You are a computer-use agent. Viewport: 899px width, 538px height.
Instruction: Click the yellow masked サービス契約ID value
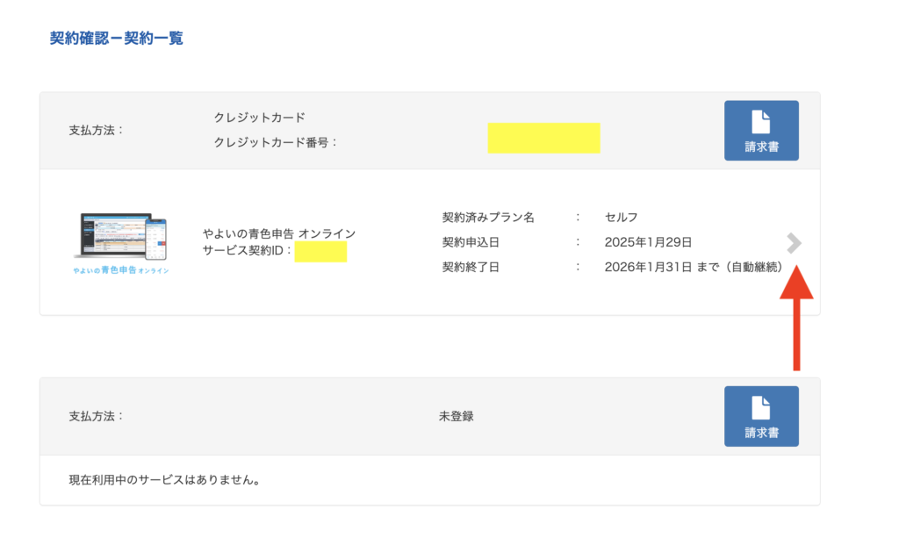click(320, 252)
